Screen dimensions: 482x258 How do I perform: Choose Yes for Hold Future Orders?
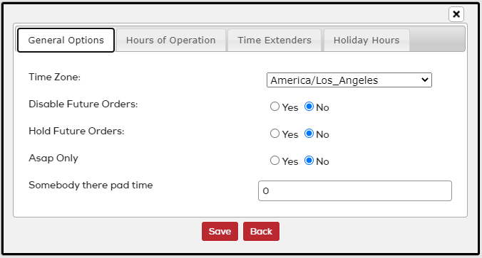pos(275,134)
